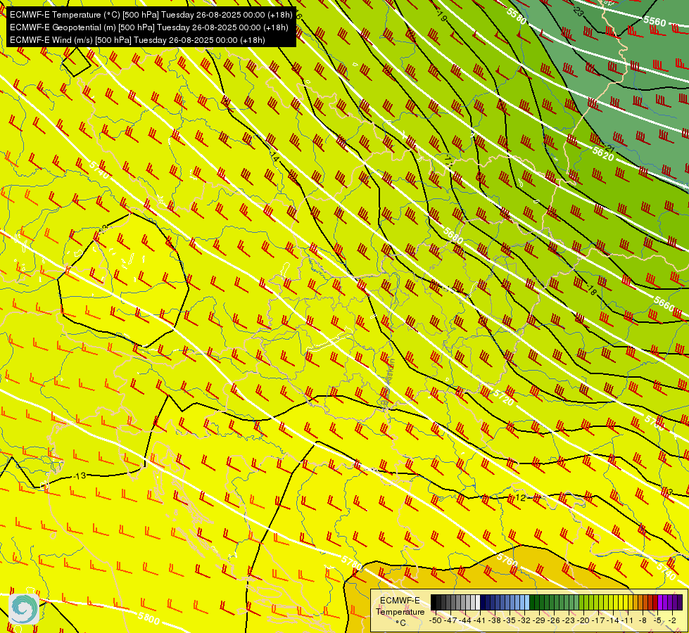Click the white swatch above -41 in legend
The height and width of the screenshot is (633, 689).
[478, 602]
